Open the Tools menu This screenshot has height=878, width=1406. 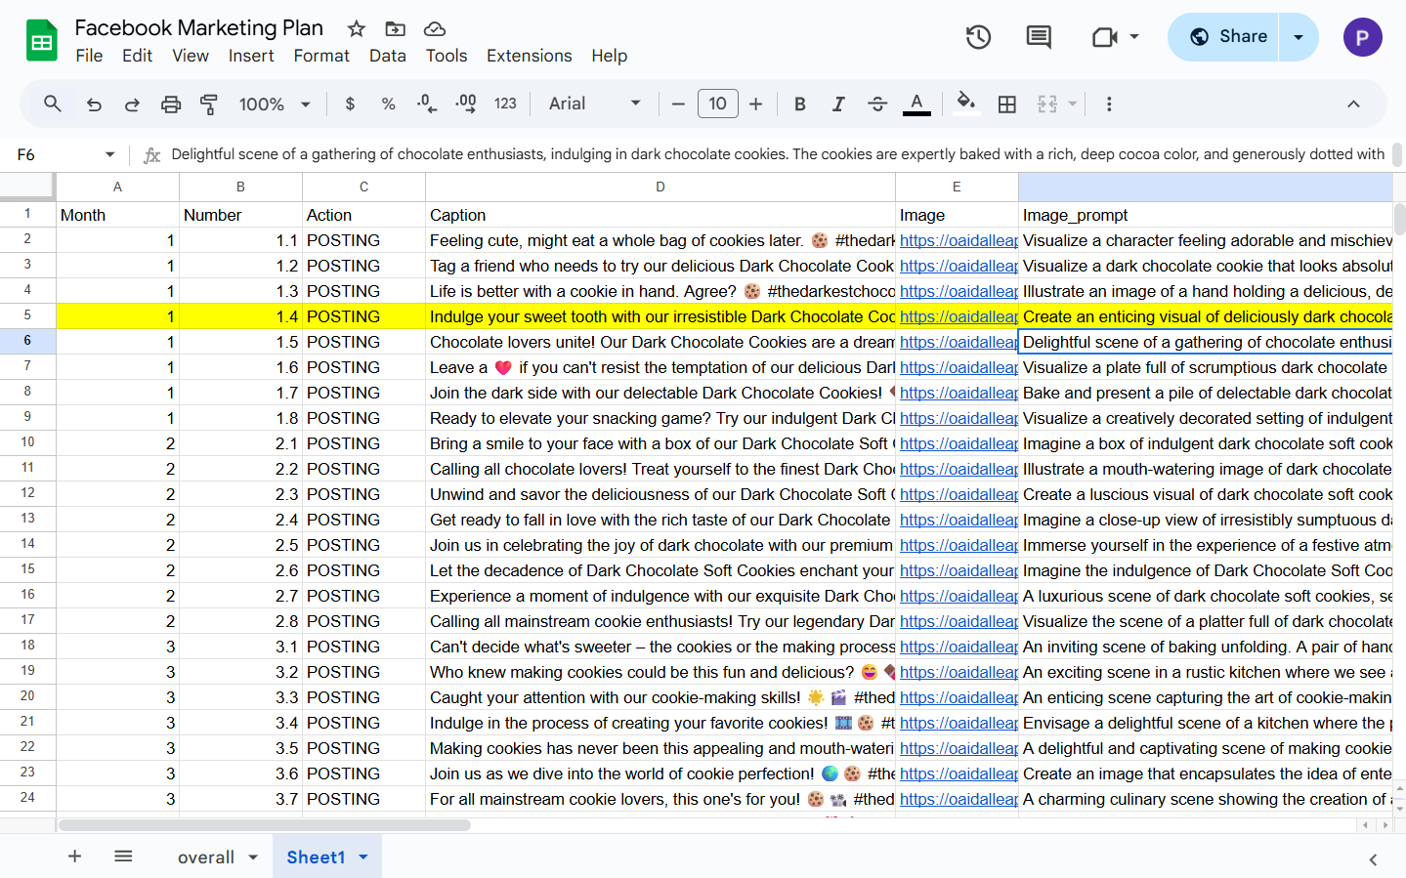[447, 56]
